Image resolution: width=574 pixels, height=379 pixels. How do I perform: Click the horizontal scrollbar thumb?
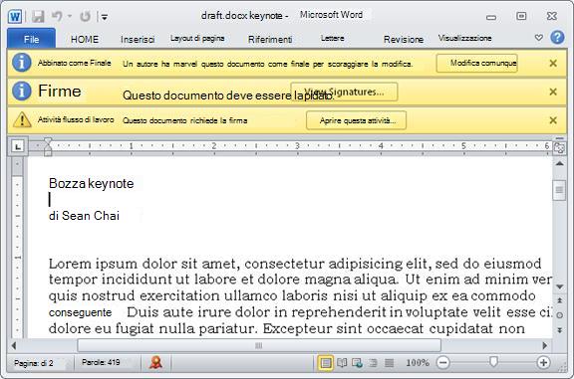(259, 345)
